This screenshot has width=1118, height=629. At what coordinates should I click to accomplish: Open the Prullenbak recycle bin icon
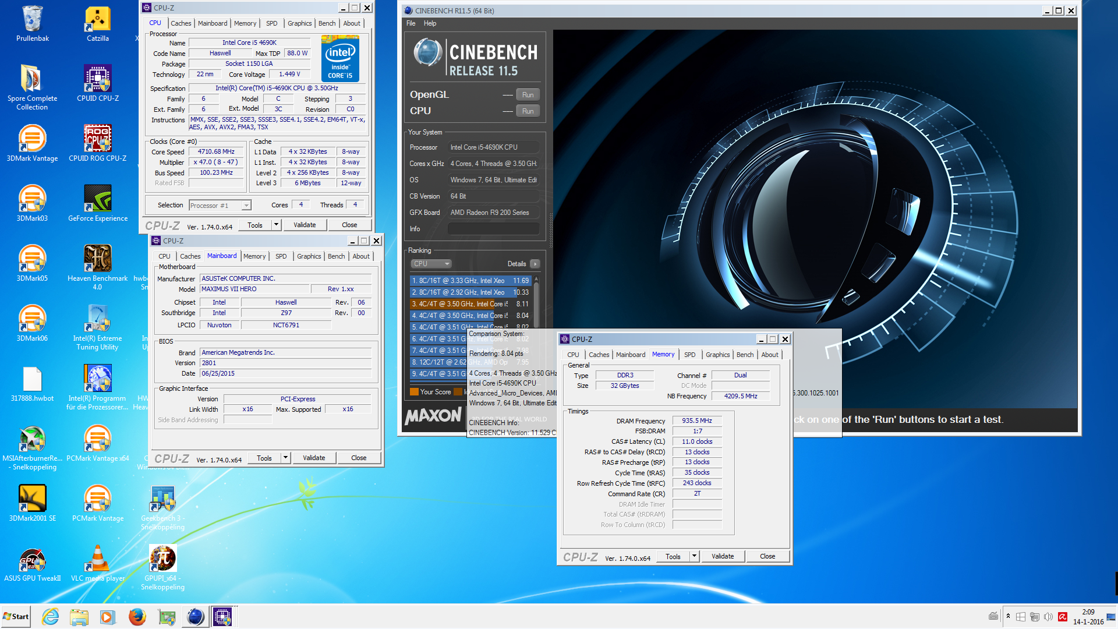pos(33,23)
